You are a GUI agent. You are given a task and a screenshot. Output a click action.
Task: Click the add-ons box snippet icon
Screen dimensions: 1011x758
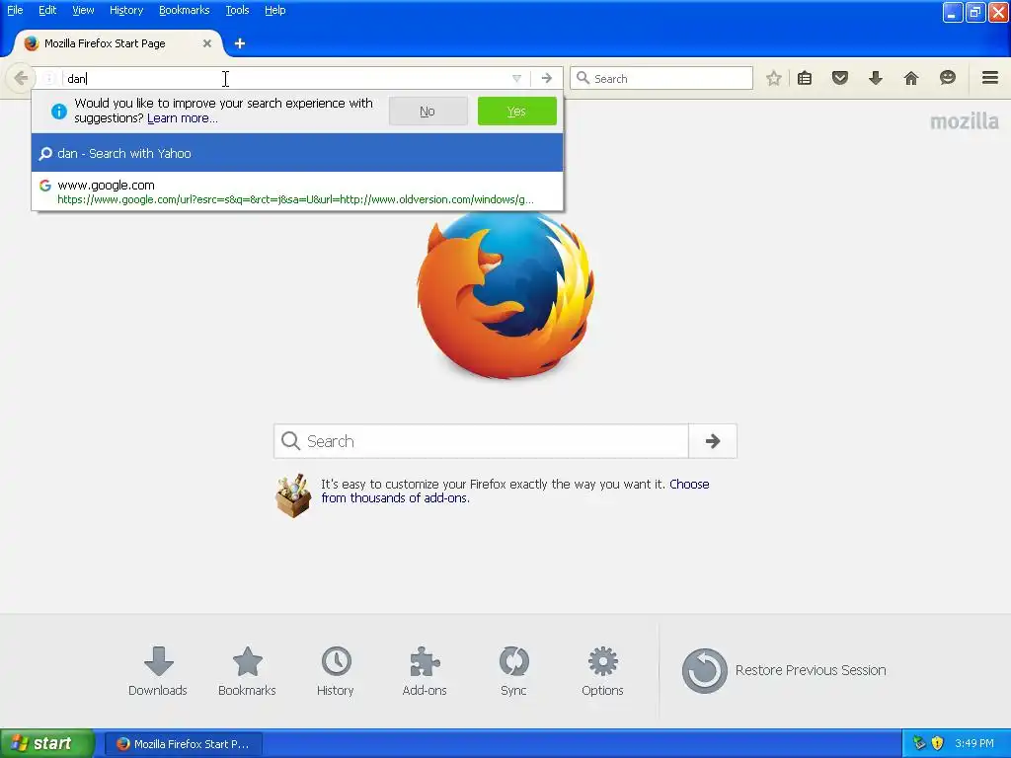pyautogui.click(x=293, y=495)
